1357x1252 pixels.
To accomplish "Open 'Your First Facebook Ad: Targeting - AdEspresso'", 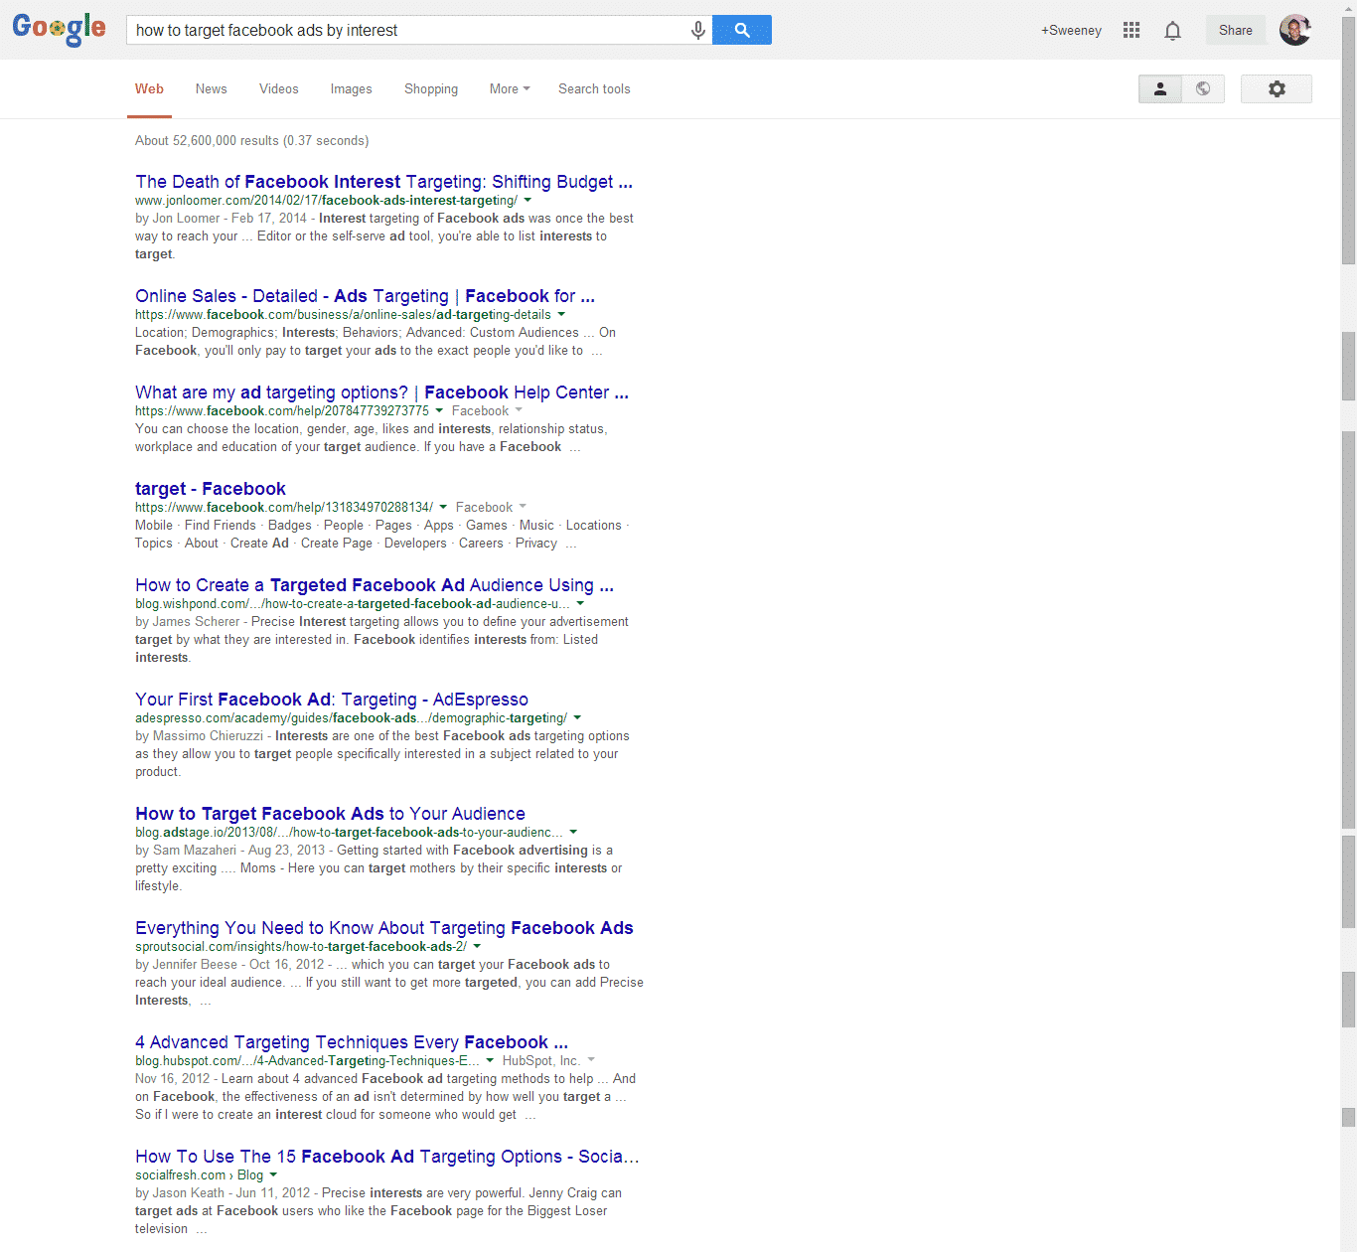I will click(x=332, y=700).
